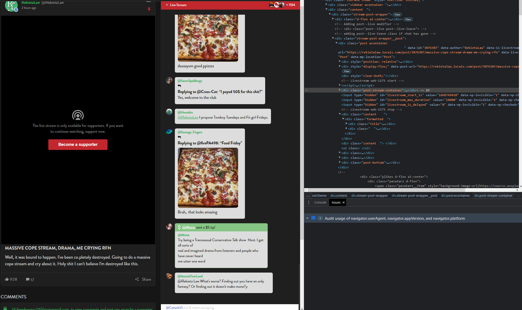522x310 pixels.
Task: Click the blue message icon on the audit issue
Action: pos(313,218)
